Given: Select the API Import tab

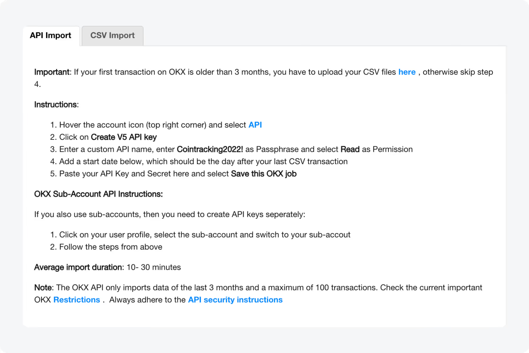Looking at the screenshot, I should pos(50,35).
